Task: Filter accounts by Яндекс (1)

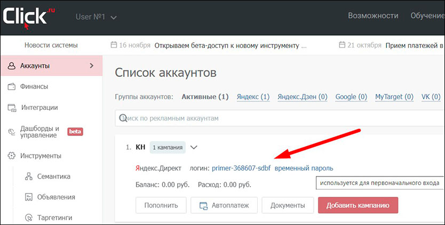Action: pos(253,97)
